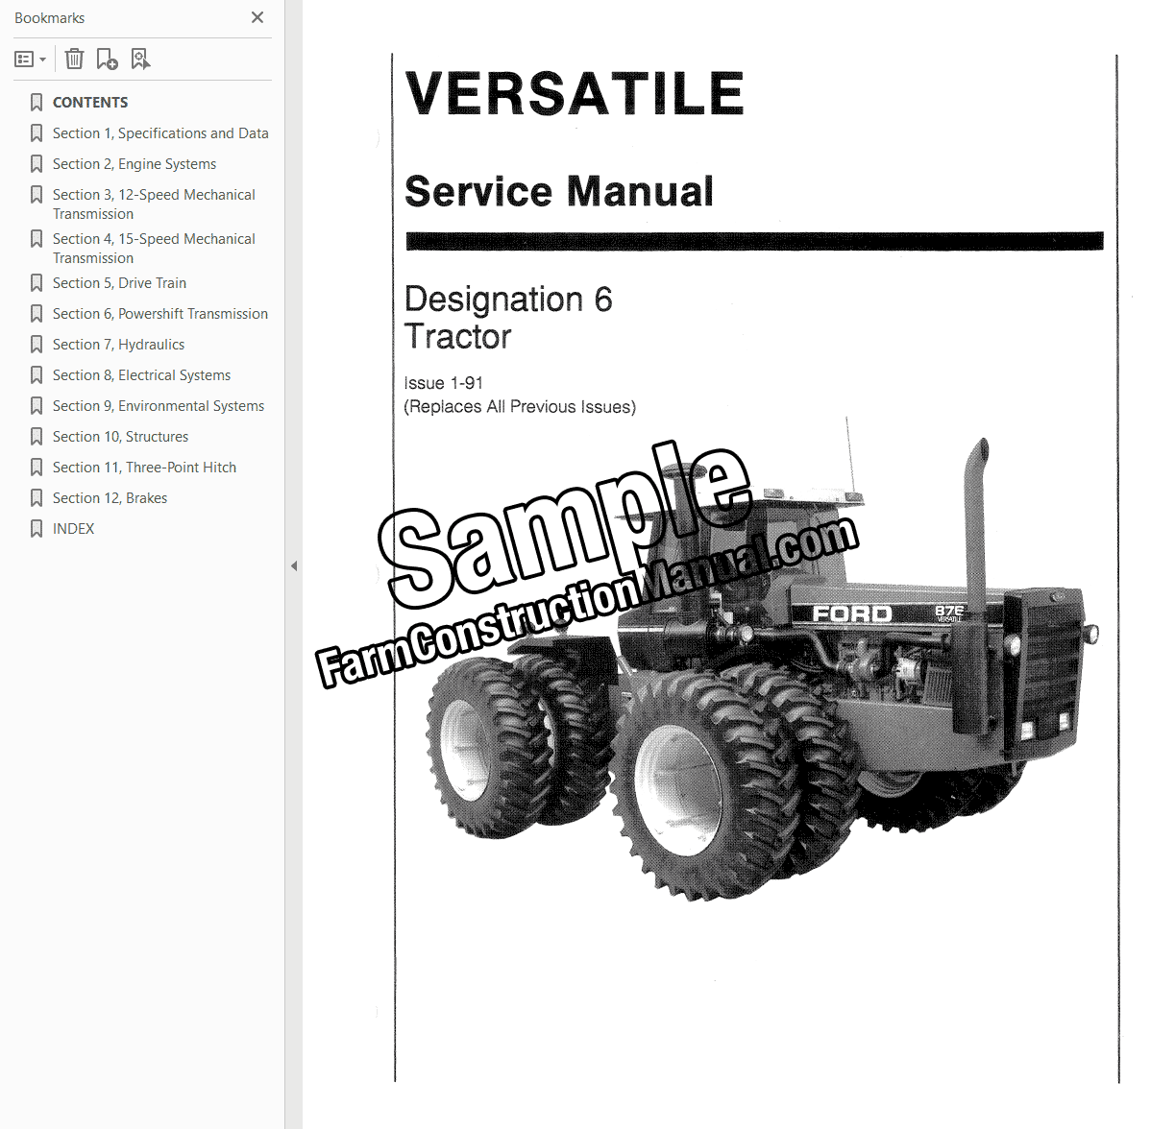Open the bookmarks options menu dropdown
The height and width of the screenshot is (1129, 1175).
[x=30, y=60]
